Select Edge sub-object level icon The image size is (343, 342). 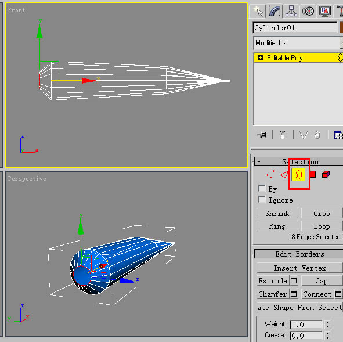[x=284, y=174]
